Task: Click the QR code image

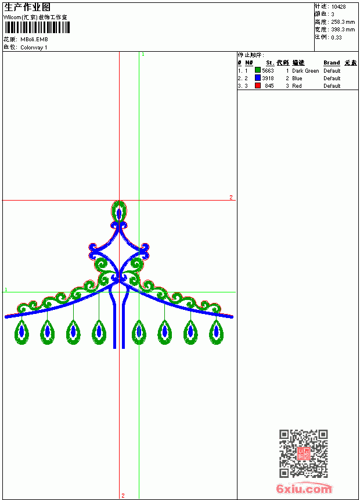Action: tap(304, 453)
